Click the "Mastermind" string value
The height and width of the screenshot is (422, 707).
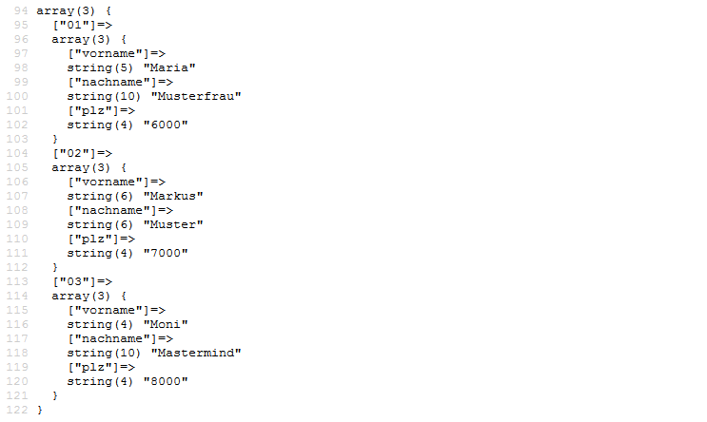click(196, 353)
